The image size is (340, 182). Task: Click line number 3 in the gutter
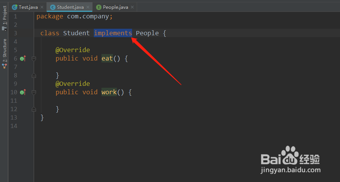15,33
